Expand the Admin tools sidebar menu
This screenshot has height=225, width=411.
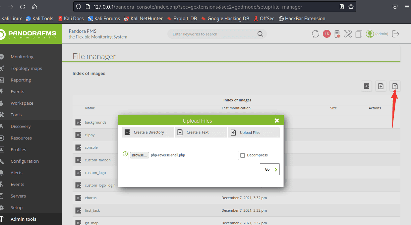click(23, 219)
